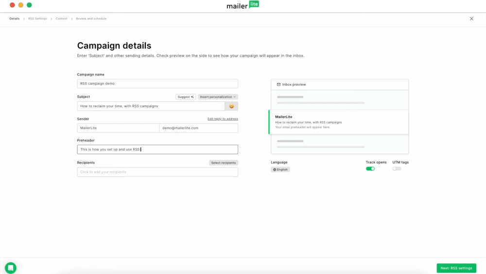Open the emoji picker beside Subject

coord(231,106)
